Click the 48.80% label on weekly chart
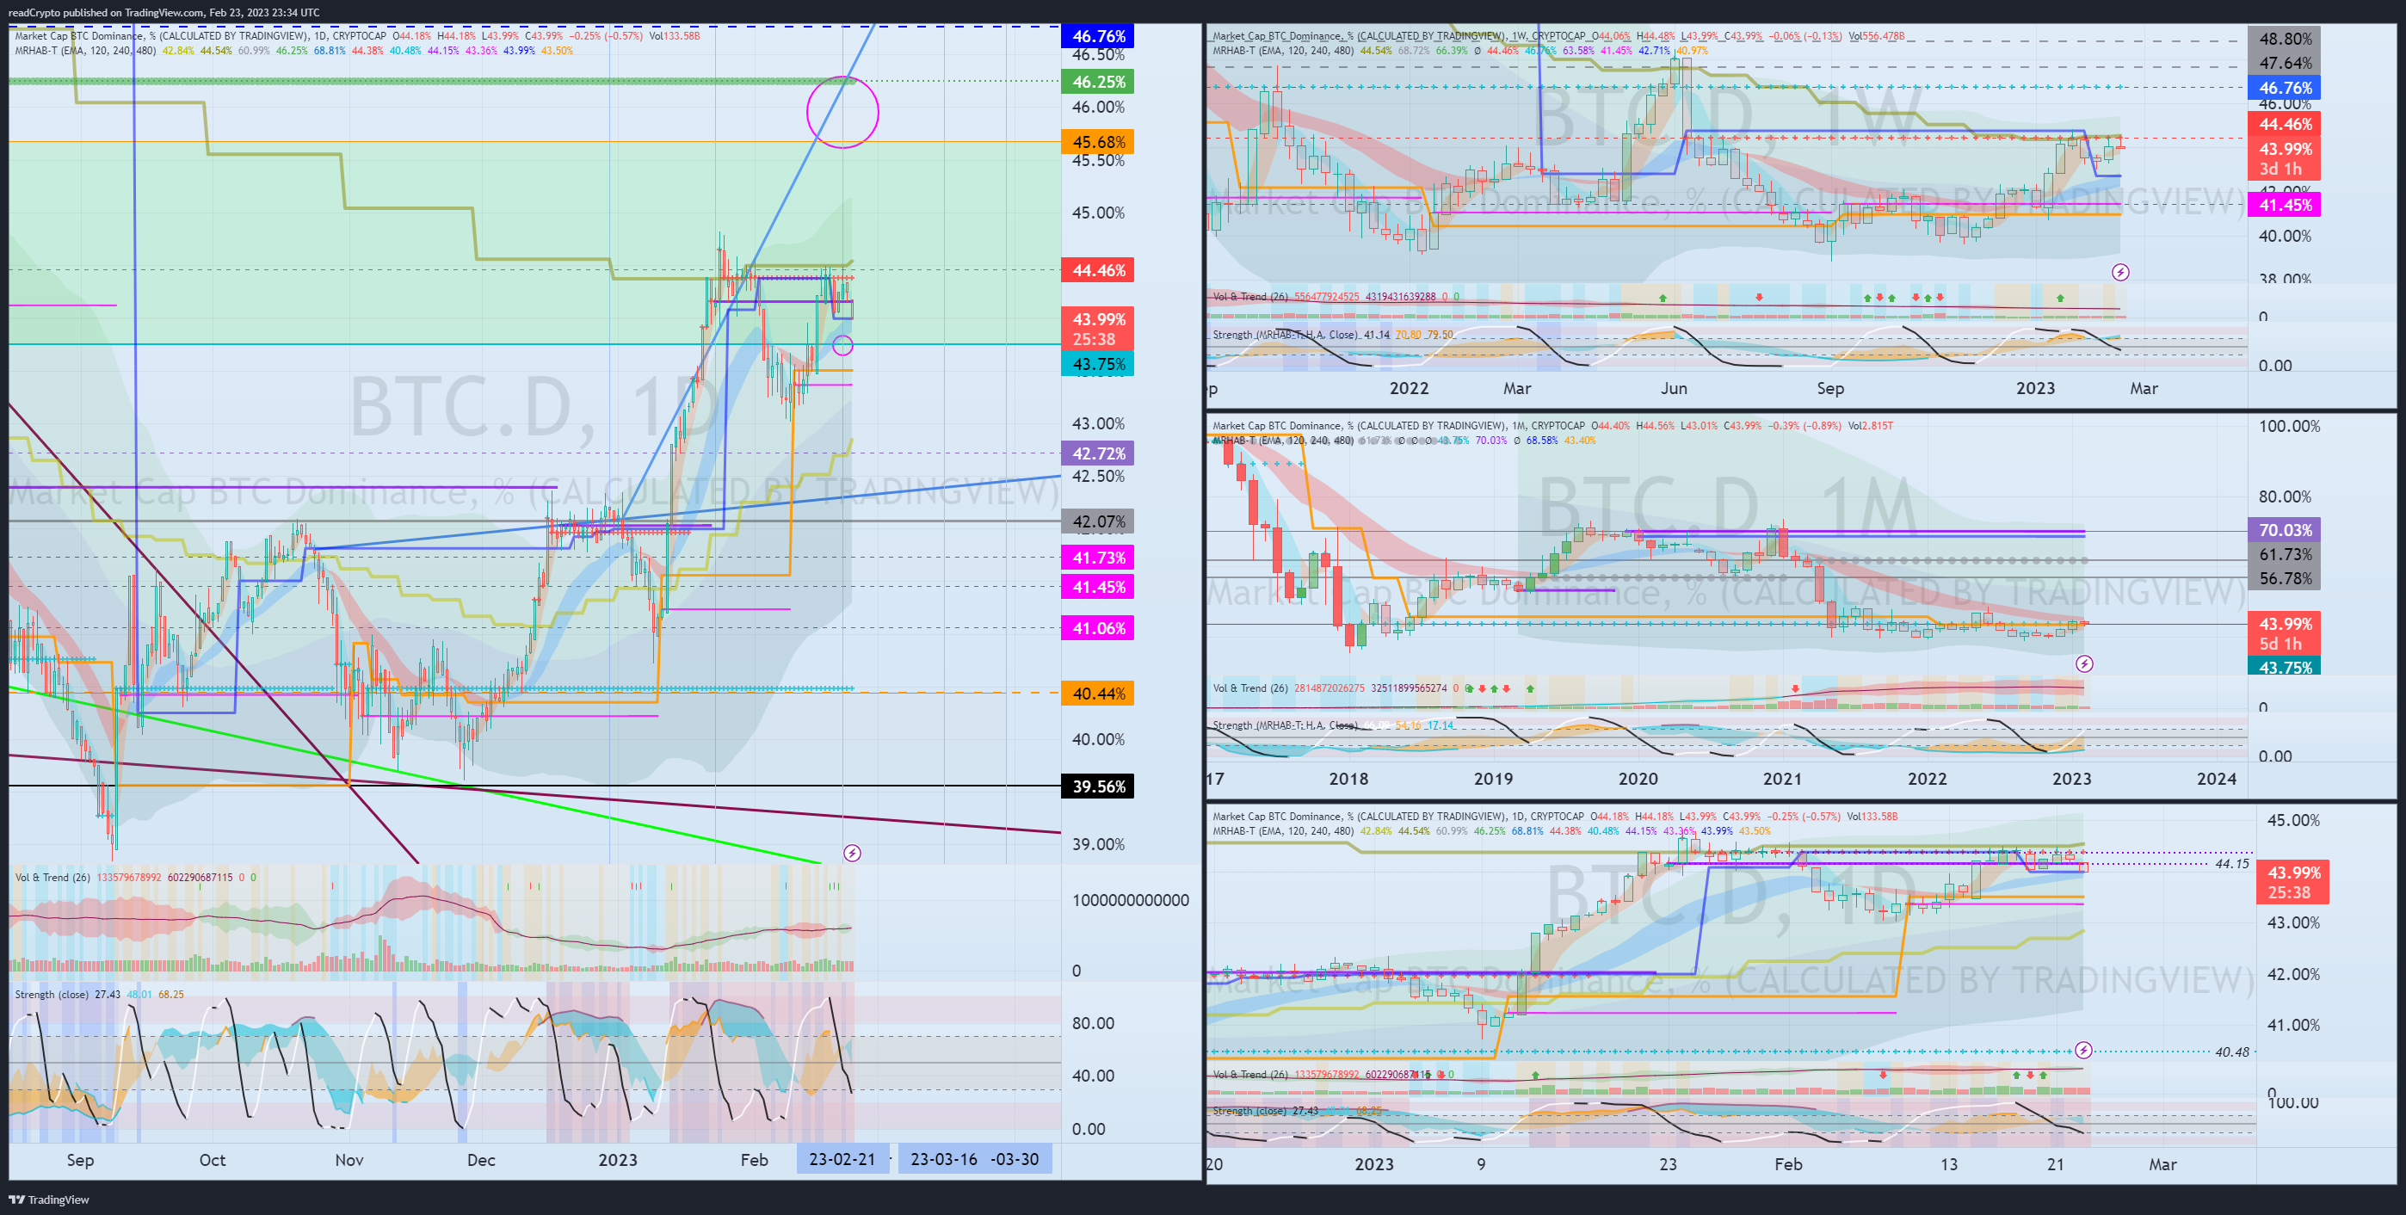 click(x=2285, y=40)
